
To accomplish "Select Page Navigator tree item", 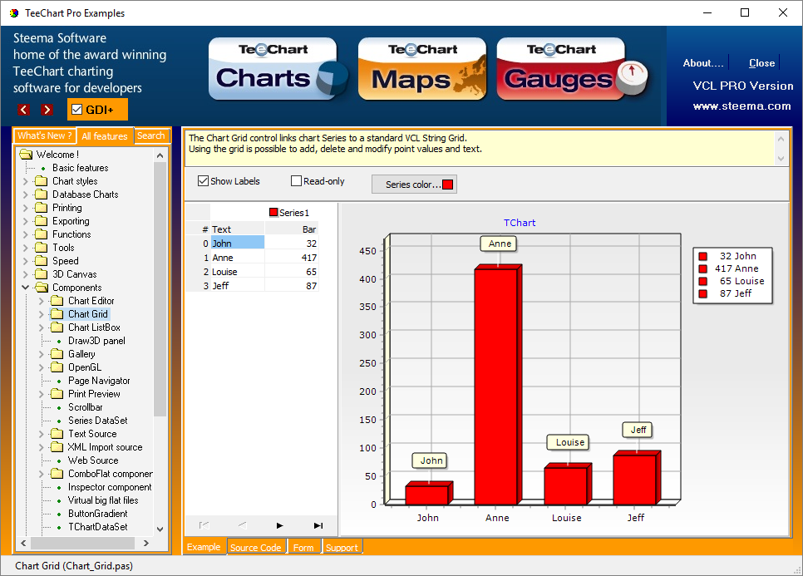I will pyautogui.click(x=99, y=381).
